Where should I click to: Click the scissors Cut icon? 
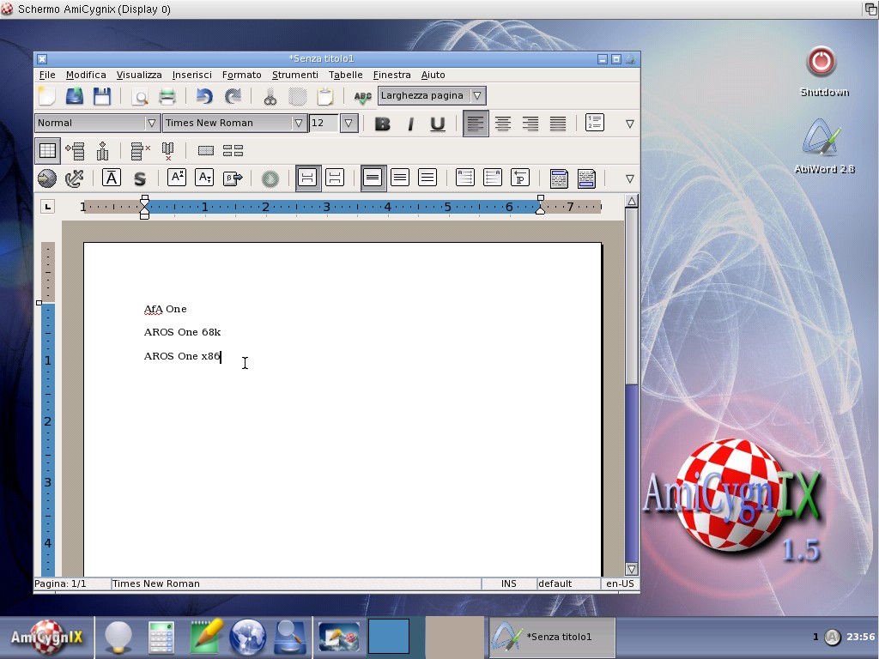(x=270, y=96)
